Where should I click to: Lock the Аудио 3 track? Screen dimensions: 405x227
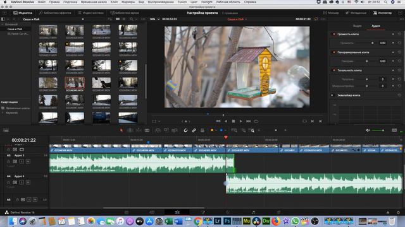click(x=8, y=161)
